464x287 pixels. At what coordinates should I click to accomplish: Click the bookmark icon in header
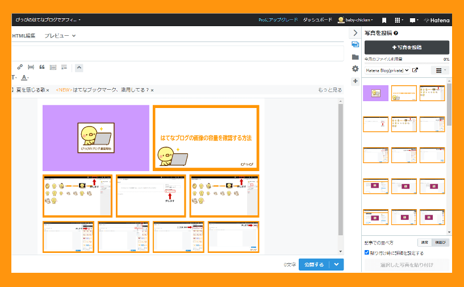(x=384, y=20)
